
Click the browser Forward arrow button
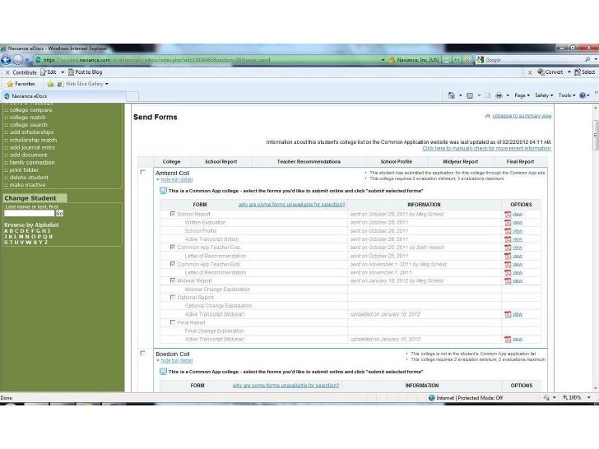(18, 60)
